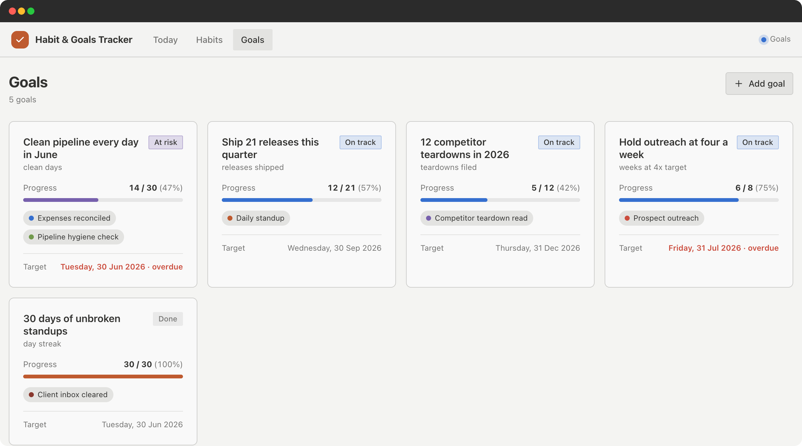Select the Prospect outreach habit chip
This screenshot has height=446, width=802.
[x=662, y=218]
